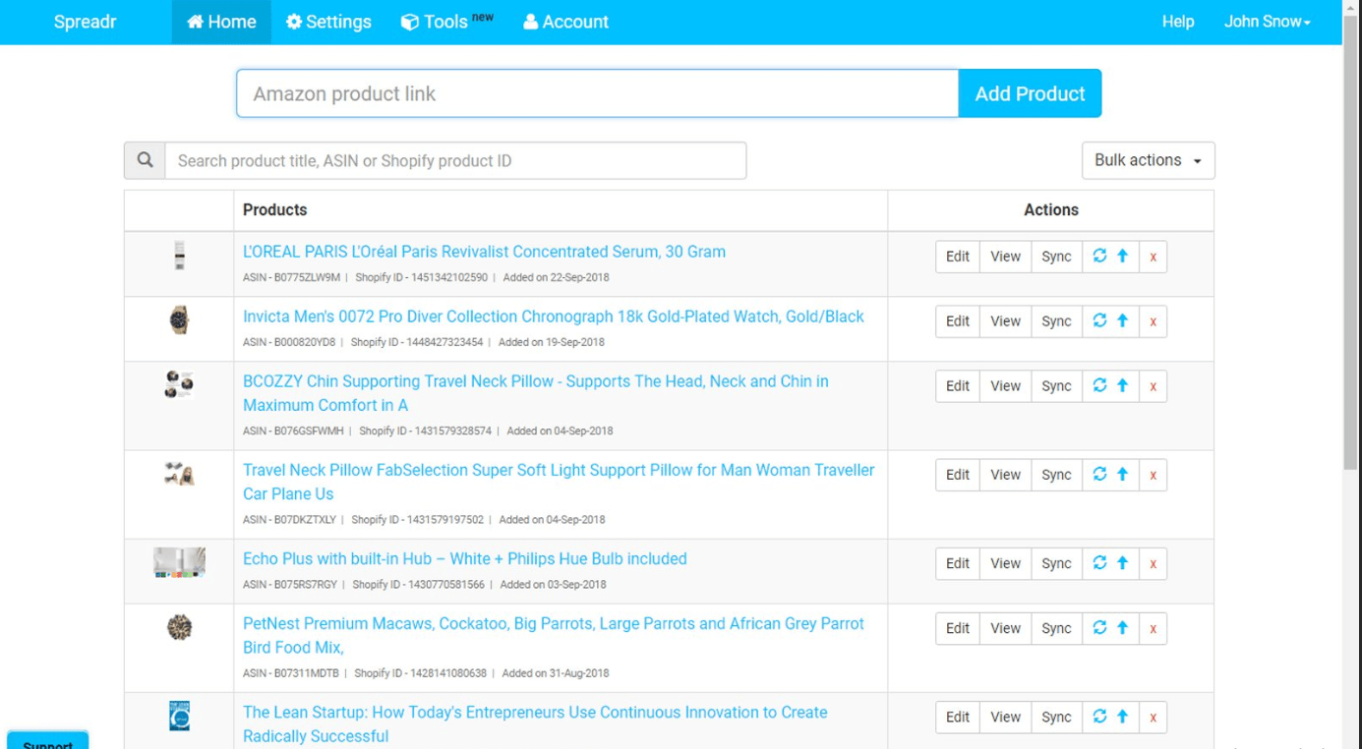Screen dimensions: 1362x749
Task: Click refresh icon for Echo Plus row
Action: point(1099,563)
